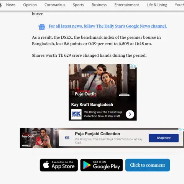The height and width of the screenshot is (184, 184).
Task: Open the ad info icon on Kay Kraft ad
Action: click(131, 66)
